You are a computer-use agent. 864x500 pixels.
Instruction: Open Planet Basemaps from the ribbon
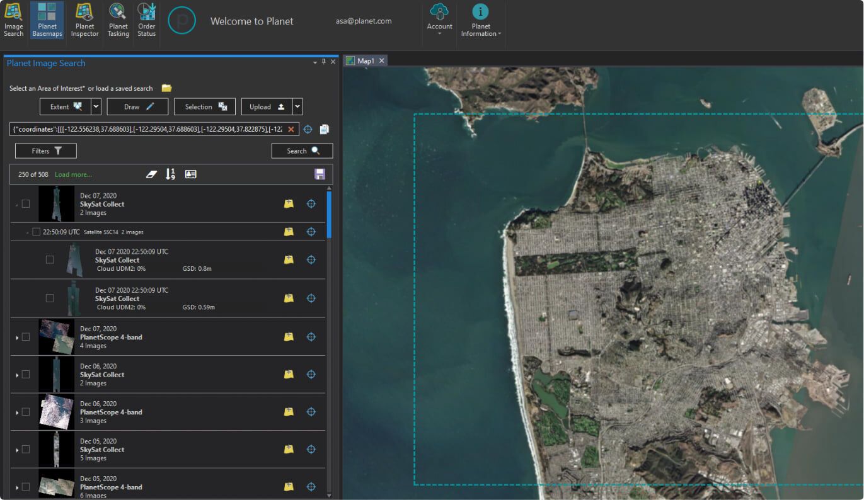coord(47,20)
